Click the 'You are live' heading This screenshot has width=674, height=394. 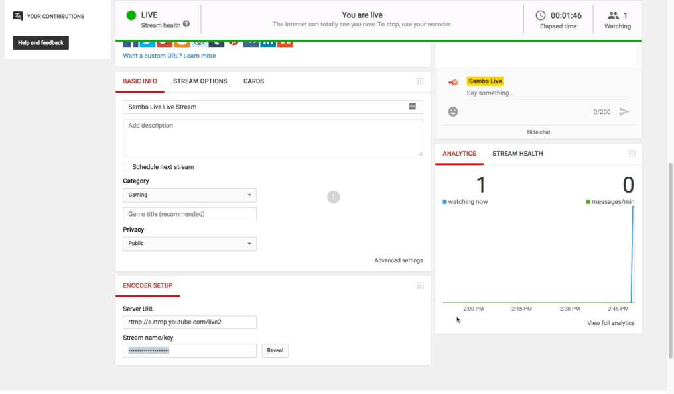click(362, 15)
